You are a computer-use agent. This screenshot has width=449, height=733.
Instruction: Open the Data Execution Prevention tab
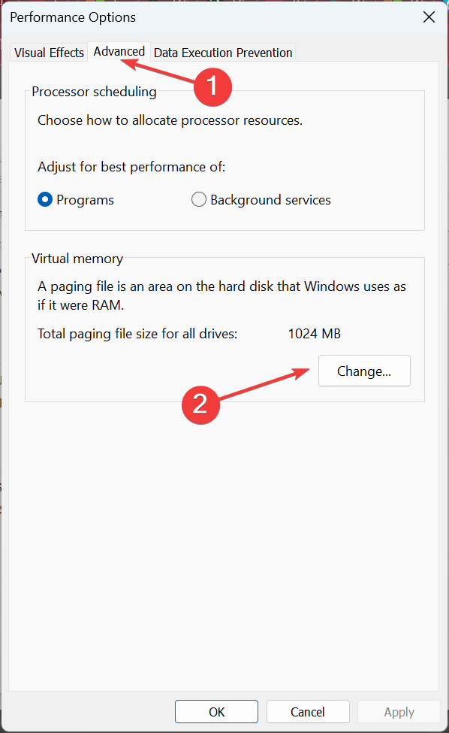pos(223,53)
